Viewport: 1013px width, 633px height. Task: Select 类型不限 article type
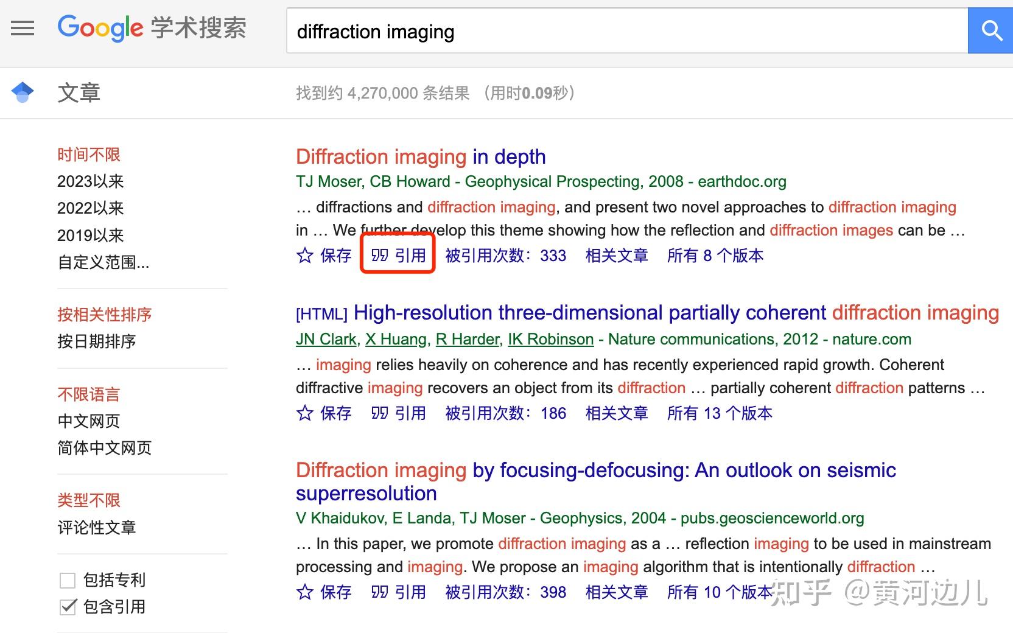pyautogui.click(x=89, y=500)
